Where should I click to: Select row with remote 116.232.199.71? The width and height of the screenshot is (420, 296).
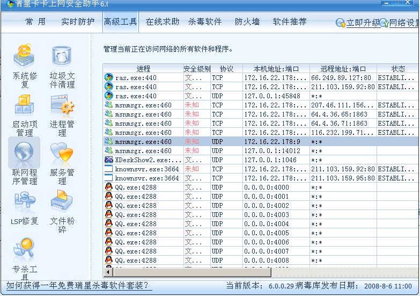(261, 132)
